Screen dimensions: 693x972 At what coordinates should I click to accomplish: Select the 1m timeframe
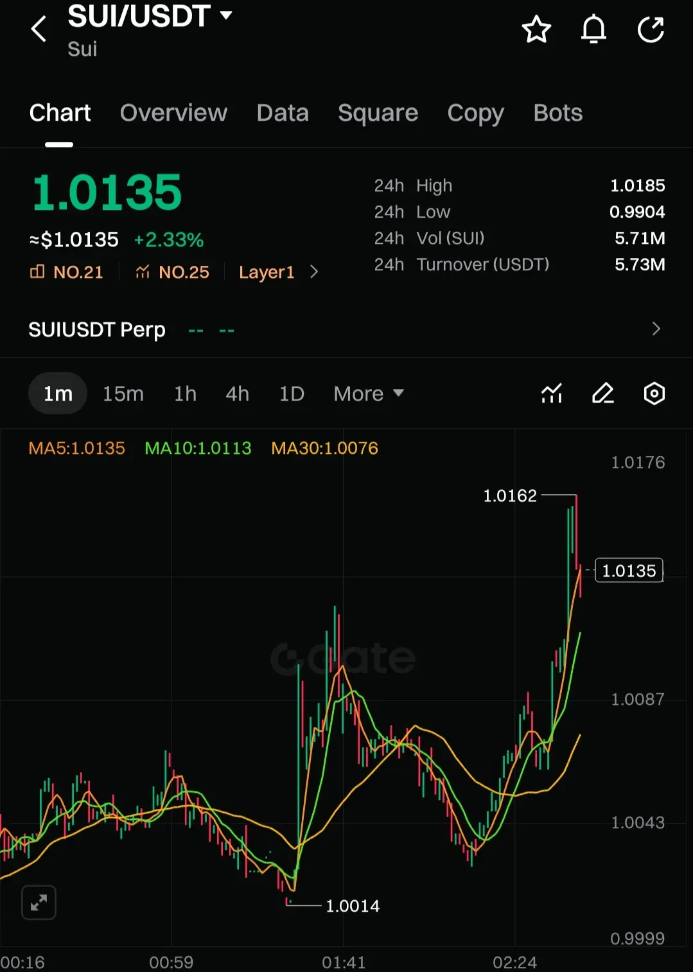click(x=58, y=394)
